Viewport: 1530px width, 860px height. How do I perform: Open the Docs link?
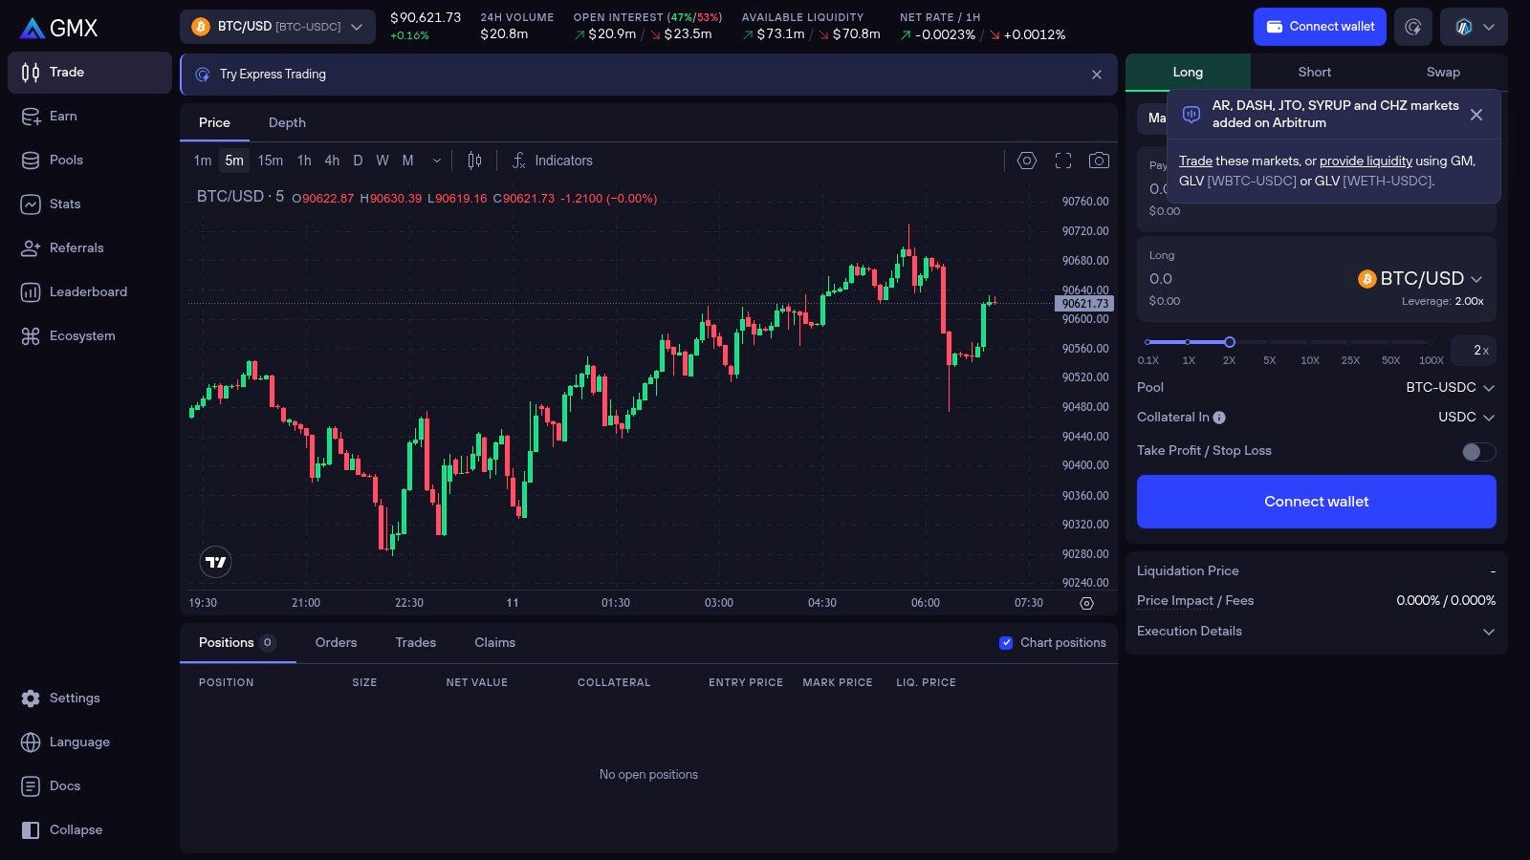pyautogui.click(x=90, y=786)
